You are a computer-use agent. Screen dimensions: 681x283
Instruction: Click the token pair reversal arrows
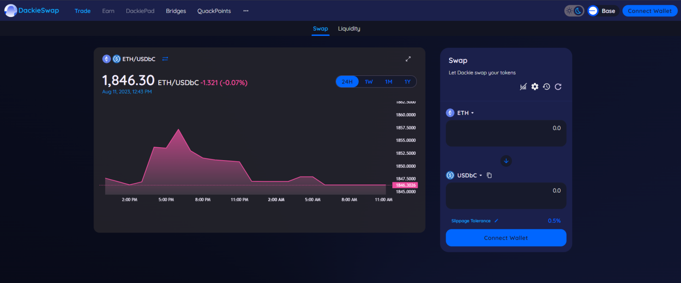[x=165, y=59]
